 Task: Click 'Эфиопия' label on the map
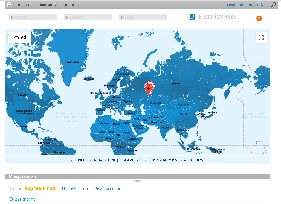[x=134, y=139]
